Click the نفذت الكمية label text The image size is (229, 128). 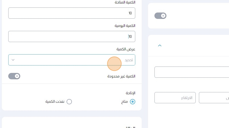pos(55,102)
